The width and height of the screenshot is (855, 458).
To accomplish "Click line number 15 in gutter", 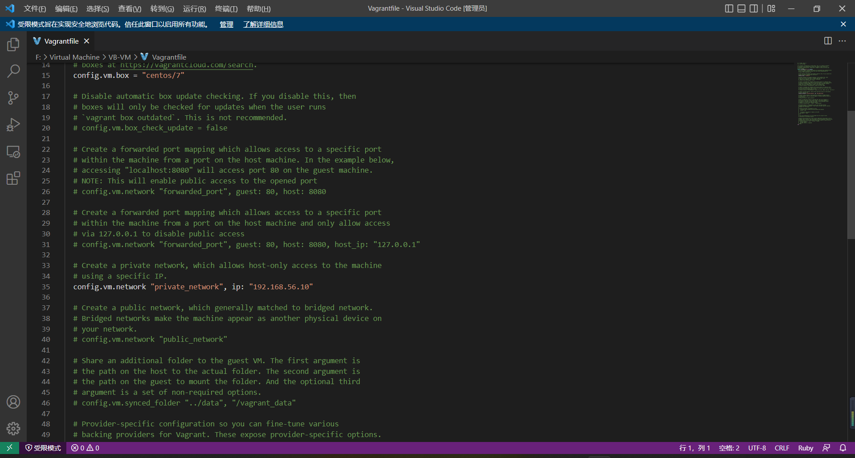I will point(46,75).
